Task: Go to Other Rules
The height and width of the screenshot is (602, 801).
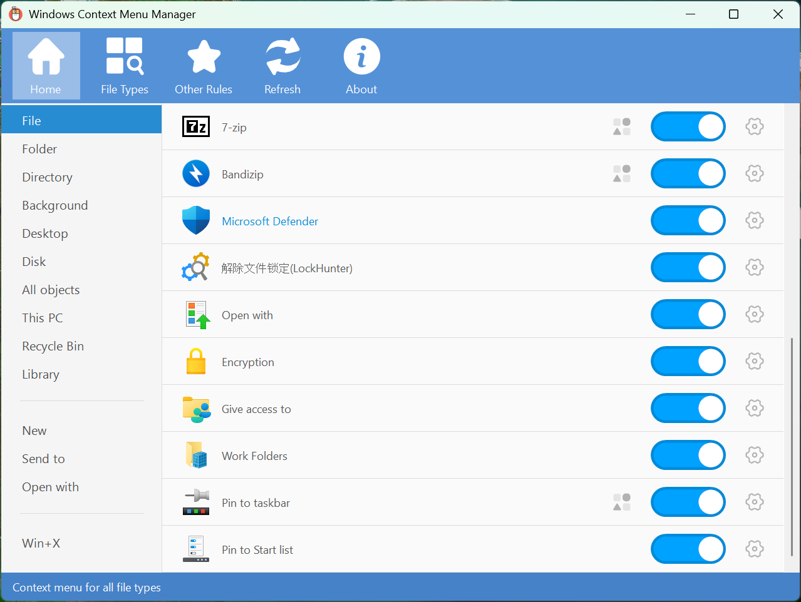Action: tap(204, 66)
